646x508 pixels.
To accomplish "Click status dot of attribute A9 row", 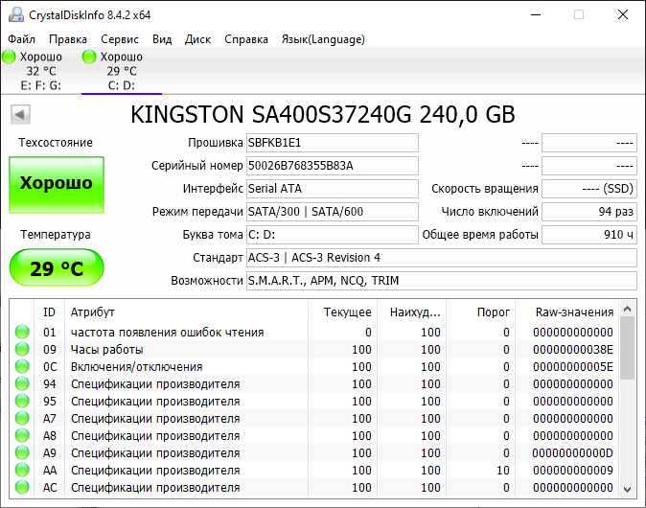I will click(22, 453).
